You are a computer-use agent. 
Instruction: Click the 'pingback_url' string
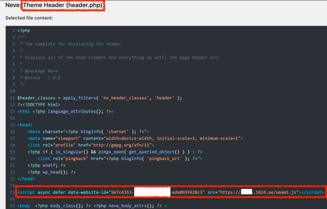[x=164, y=159]
